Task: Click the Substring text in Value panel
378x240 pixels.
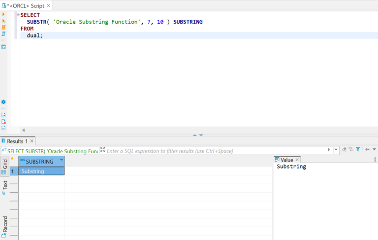Action: (x=291, y=167)
